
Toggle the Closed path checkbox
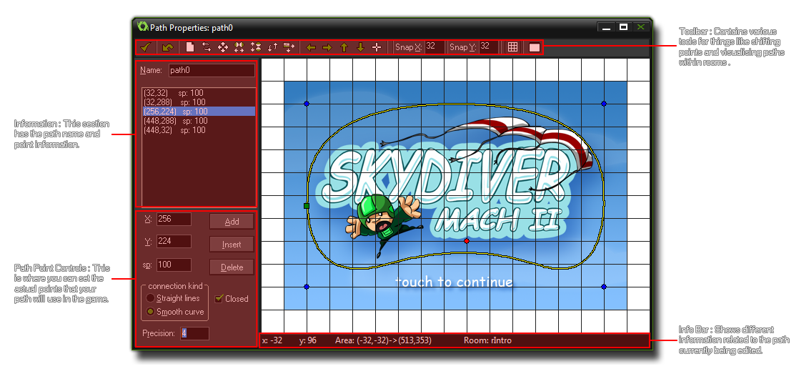click(219, 298)
